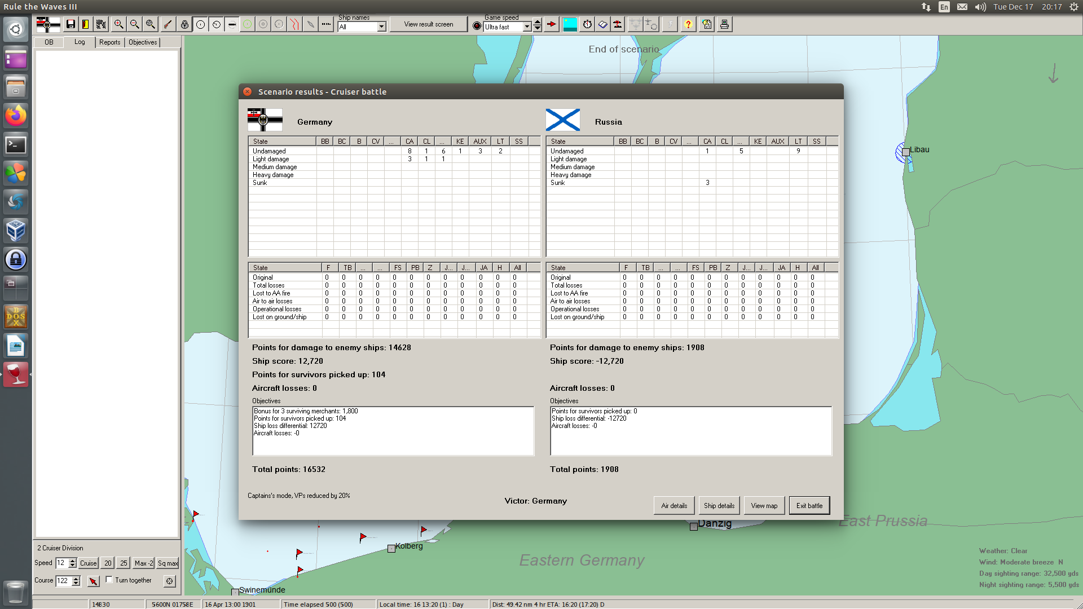Click the red sinking ship icon
Image resolution: width=1083 pixels, height=609 pixels.
pos(618,24)
